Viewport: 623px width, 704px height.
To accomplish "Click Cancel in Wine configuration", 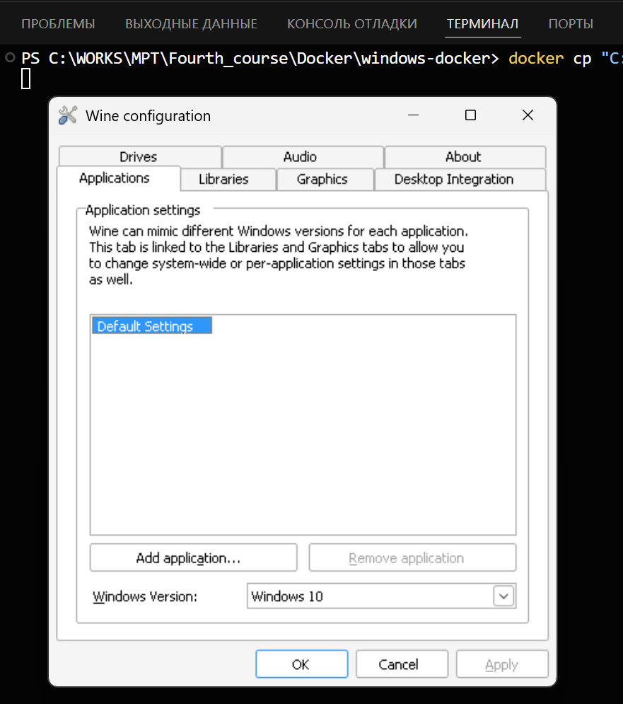I will coord(402,664).
